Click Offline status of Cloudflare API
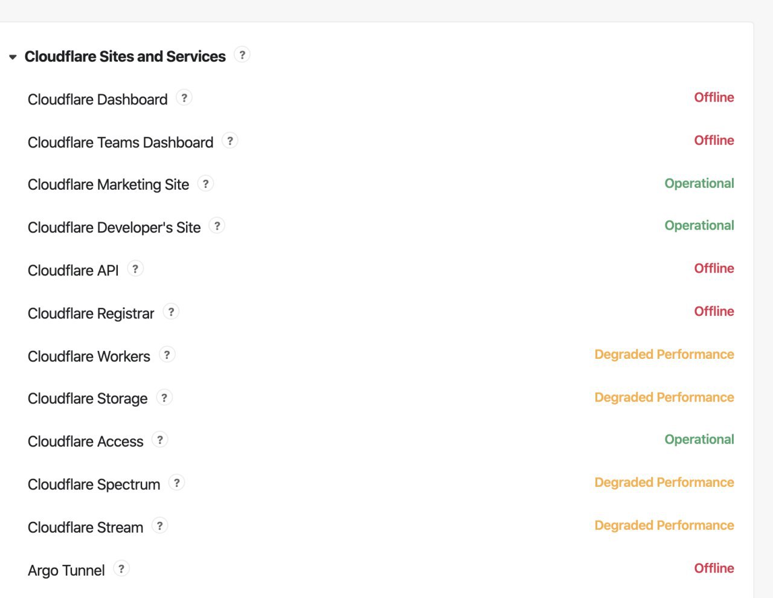The height and width of the screenshot is (598, 773). [x=714, y=268]
